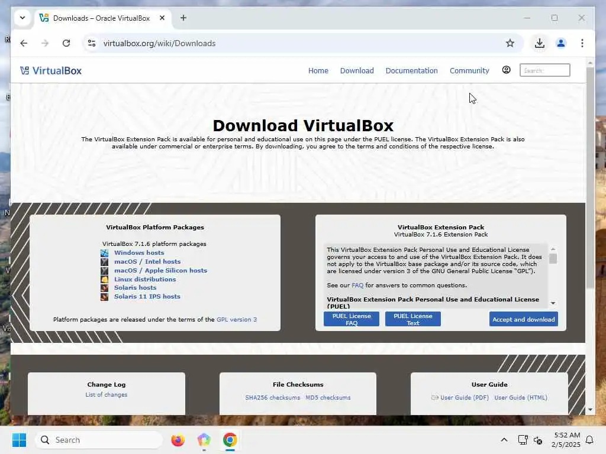Click the page vertical scrollbar thumb
Viewport: 606px width, 454px height.
pyautogui.click(x=590, y=177)
